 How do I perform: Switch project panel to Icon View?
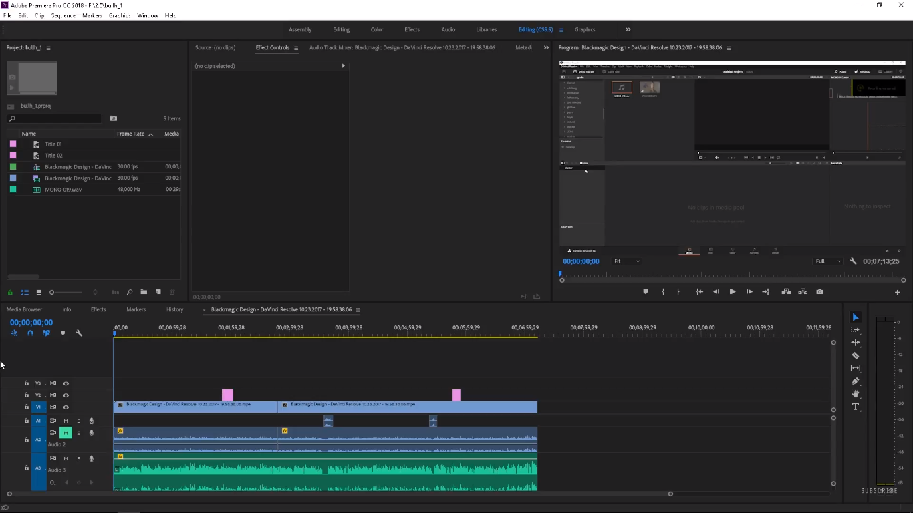[x=39, y=292]
